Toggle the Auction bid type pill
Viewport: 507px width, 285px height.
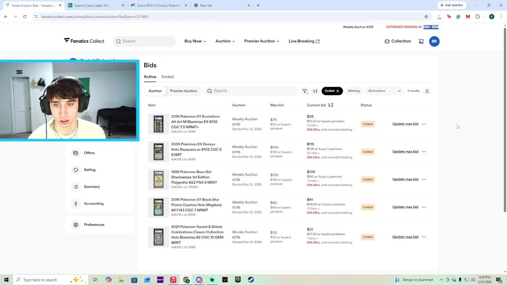pyautogui.click(x=155, y=91)
